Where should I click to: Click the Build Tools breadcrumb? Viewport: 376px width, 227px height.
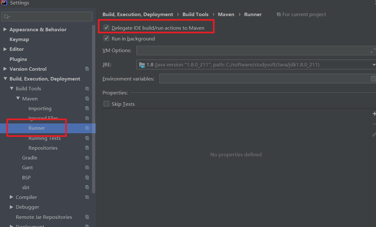(x=195, y=14)
